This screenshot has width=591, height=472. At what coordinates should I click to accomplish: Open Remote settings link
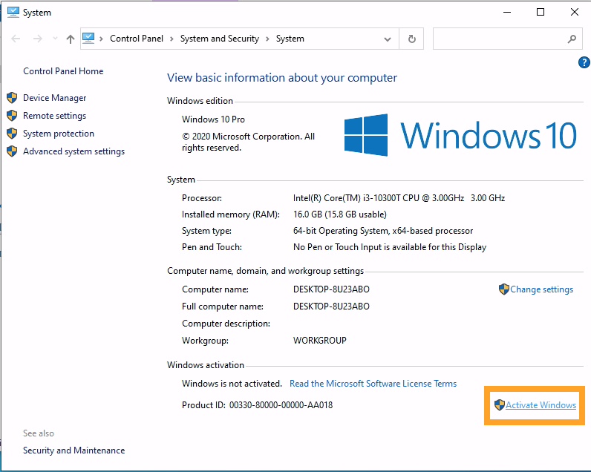point(54,116)
